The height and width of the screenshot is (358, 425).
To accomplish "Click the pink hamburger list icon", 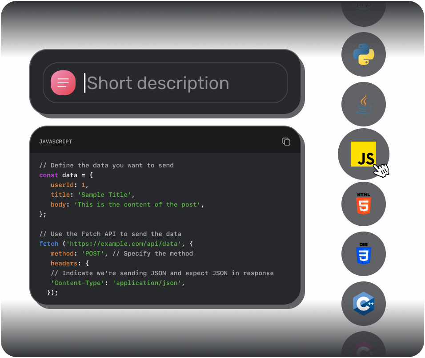I will [63, 83].
